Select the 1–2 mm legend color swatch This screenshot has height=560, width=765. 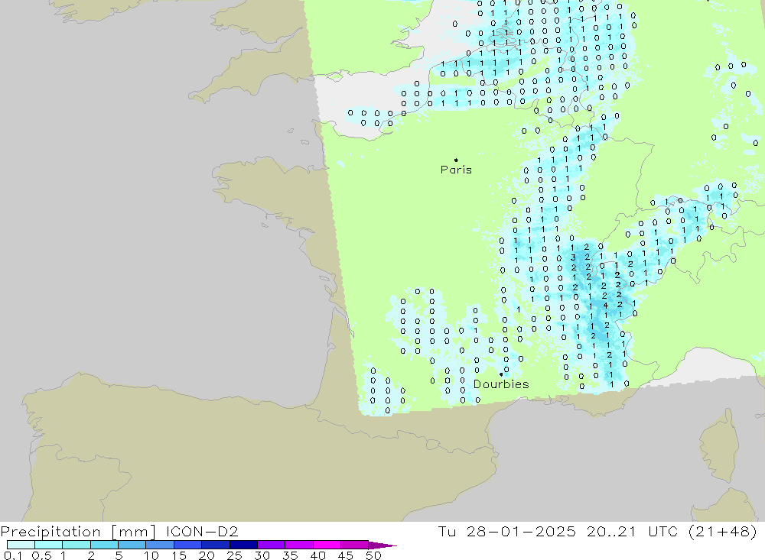coord(76,545)
